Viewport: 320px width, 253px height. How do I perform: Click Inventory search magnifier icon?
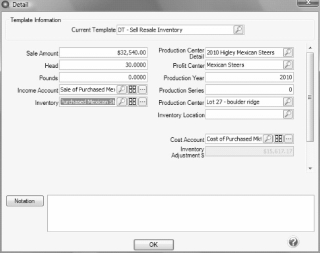point(122,102)
